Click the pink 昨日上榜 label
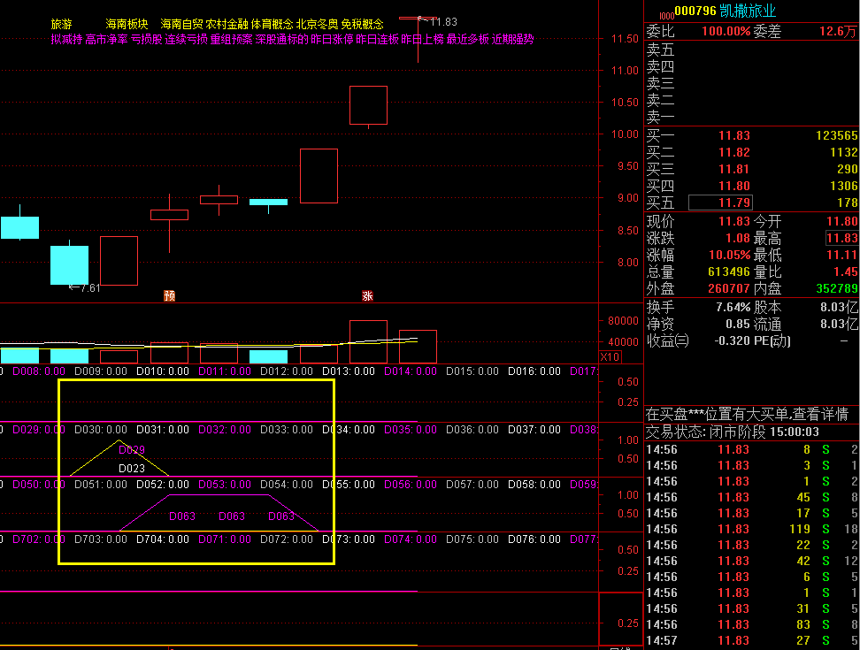The height and width of the screenshot is (650, 860). click(422, 40)
